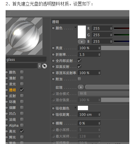
Task: Open the 纹理 texture arrow button
Action: (81, 87)
